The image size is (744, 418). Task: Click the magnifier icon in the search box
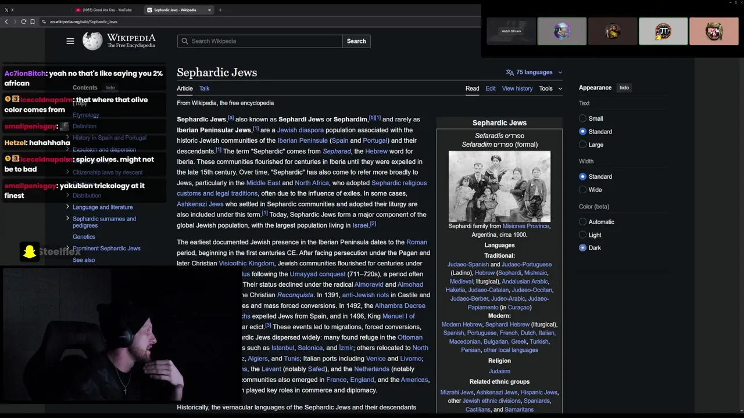[185, 41]
